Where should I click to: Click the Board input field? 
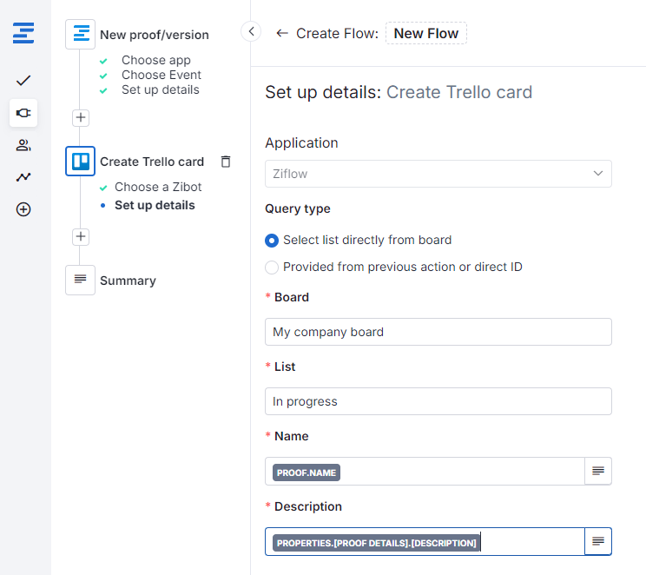coord(438,332)
